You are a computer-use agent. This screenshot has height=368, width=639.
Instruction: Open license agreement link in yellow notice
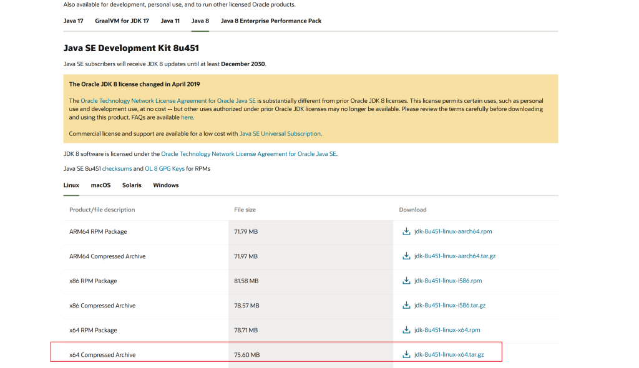click(x=168, y=100)
